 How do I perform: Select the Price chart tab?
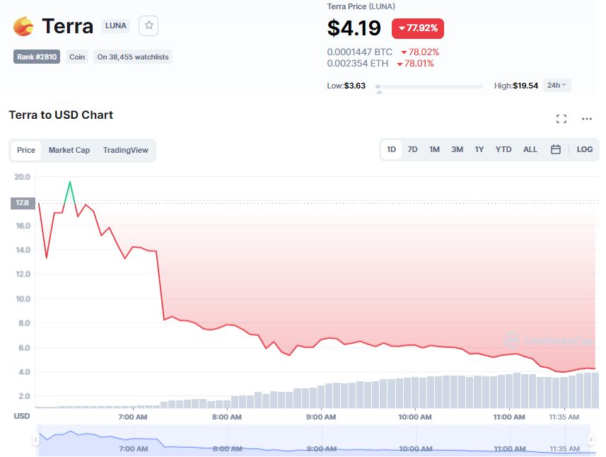26,150
